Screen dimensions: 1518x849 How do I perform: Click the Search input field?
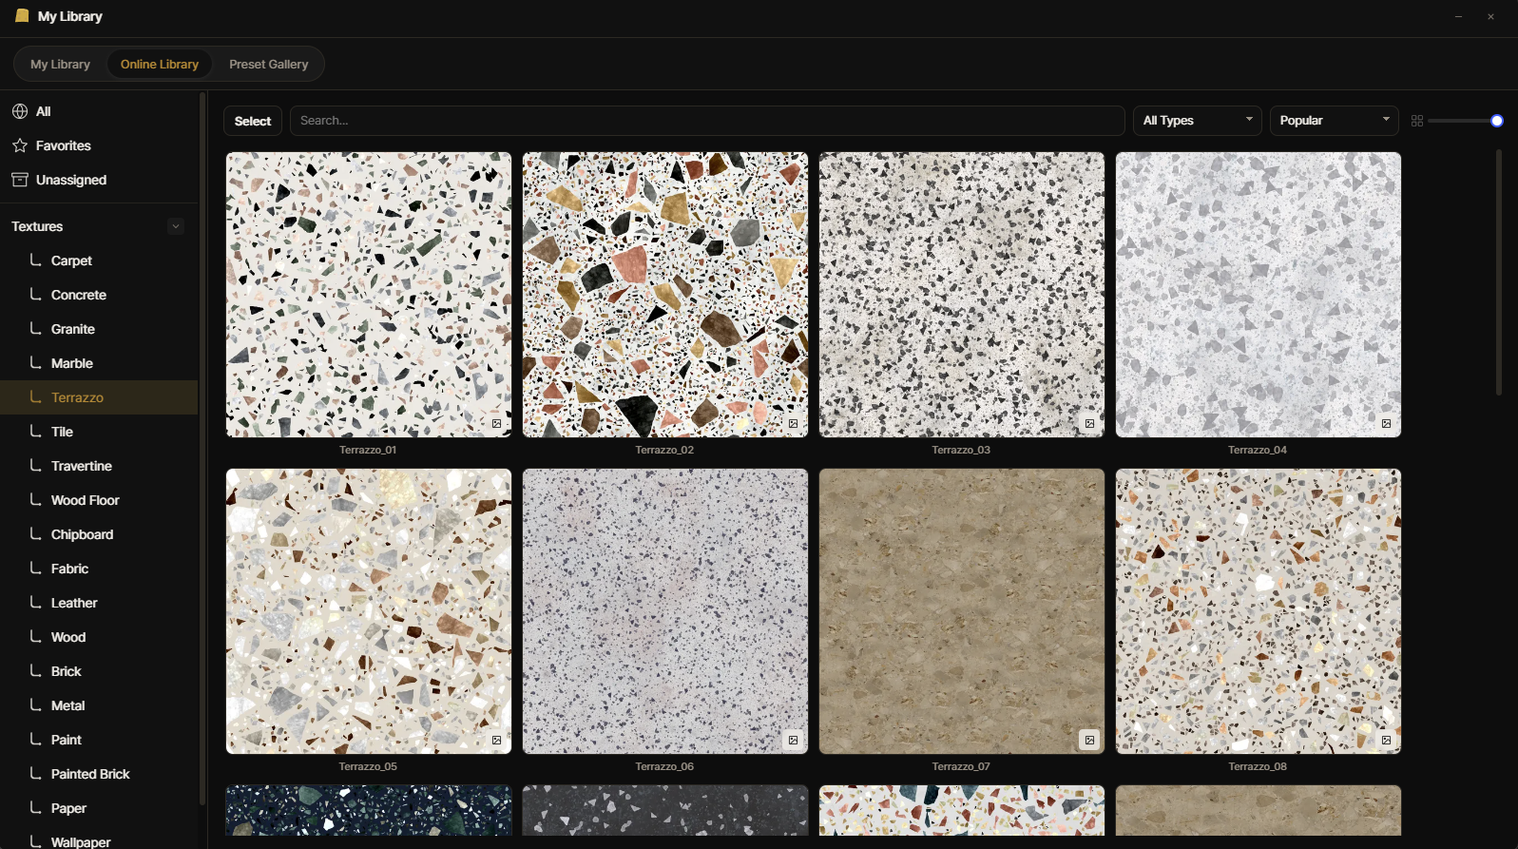click(707, 121)
